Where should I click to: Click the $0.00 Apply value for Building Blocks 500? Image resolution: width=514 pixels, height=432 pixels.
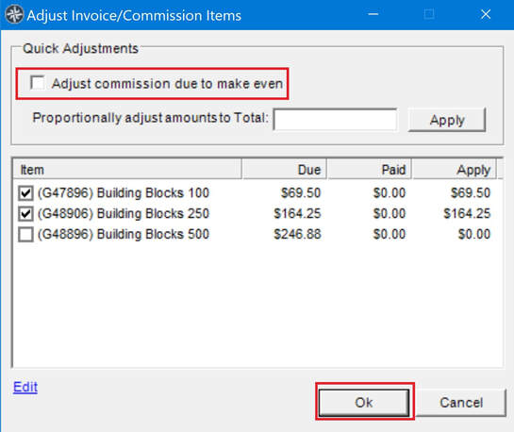[474, 234]
